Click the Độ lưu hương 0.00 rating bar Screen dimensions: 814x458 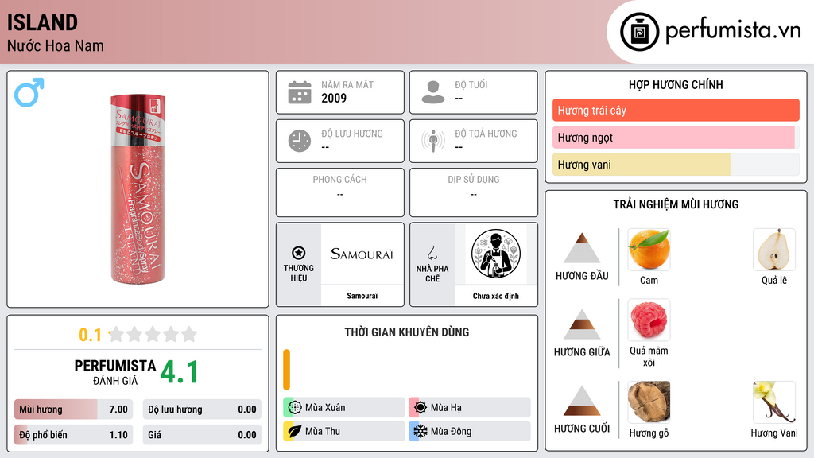pyautogui.click(x=202, y=409)
